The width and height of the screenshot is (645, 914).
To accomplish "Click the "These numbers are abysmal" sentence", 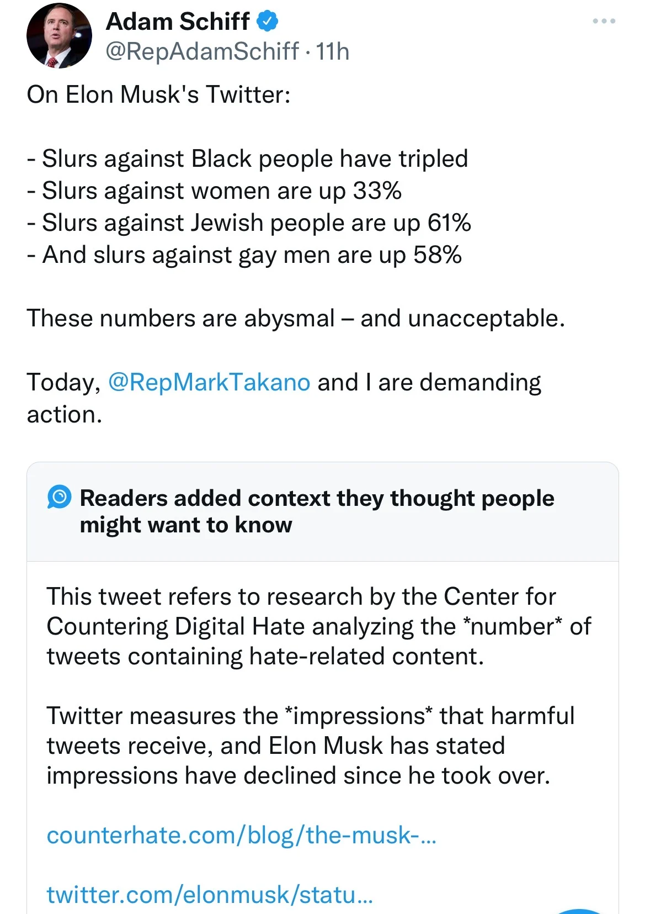I will coord(296,318).
